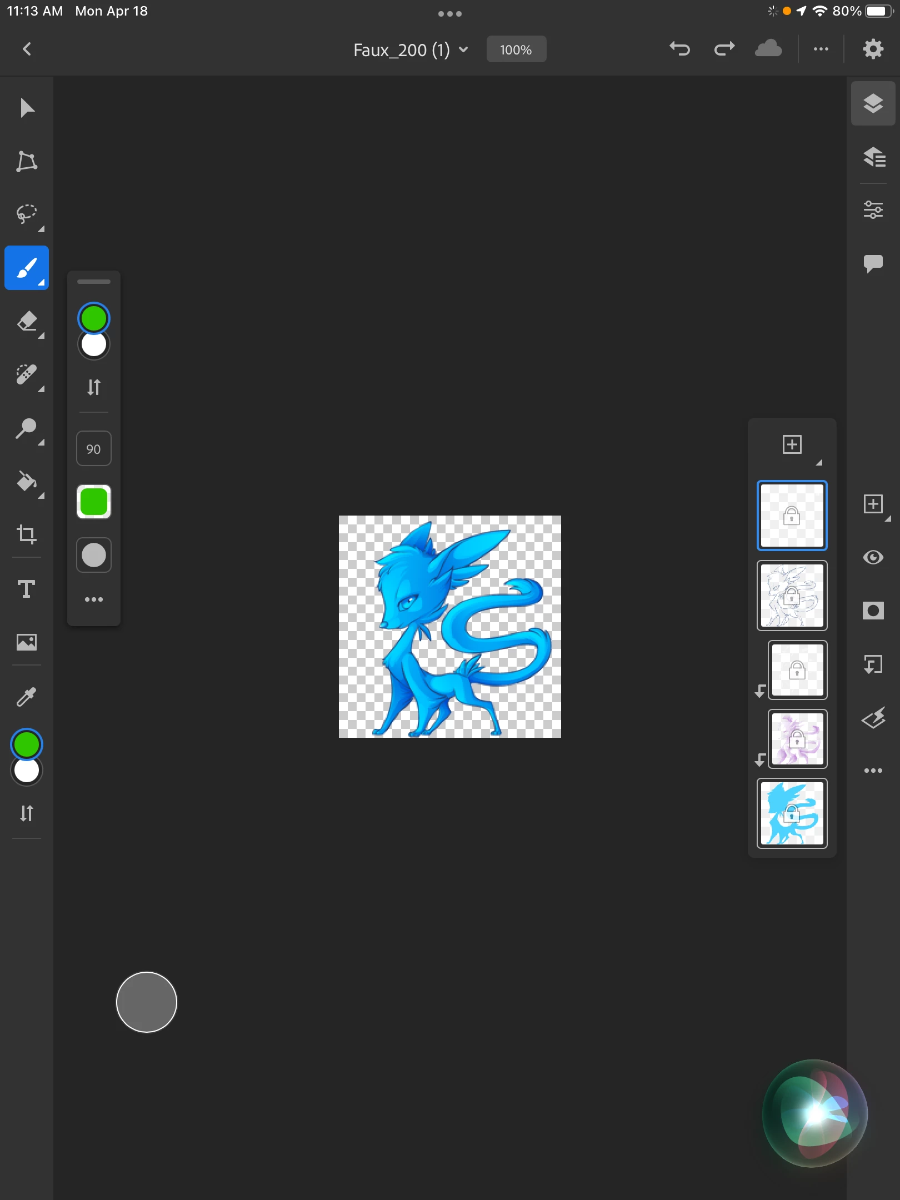Open the comments panel
Screen dimensions: 900x1200
click(873, 263)
